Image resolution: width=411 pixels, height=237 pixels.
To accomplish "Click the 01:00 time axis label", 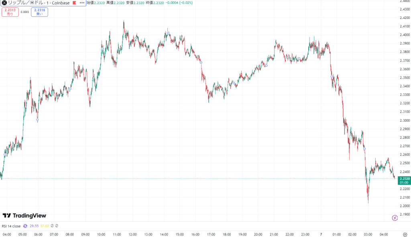I will [337, 234].
